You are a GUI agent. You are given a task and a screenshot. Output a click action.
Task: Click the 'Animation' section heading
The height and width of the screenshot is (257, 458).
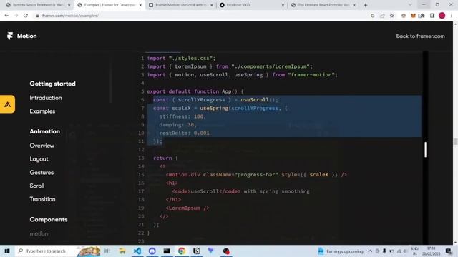click(x=44, y=131)
